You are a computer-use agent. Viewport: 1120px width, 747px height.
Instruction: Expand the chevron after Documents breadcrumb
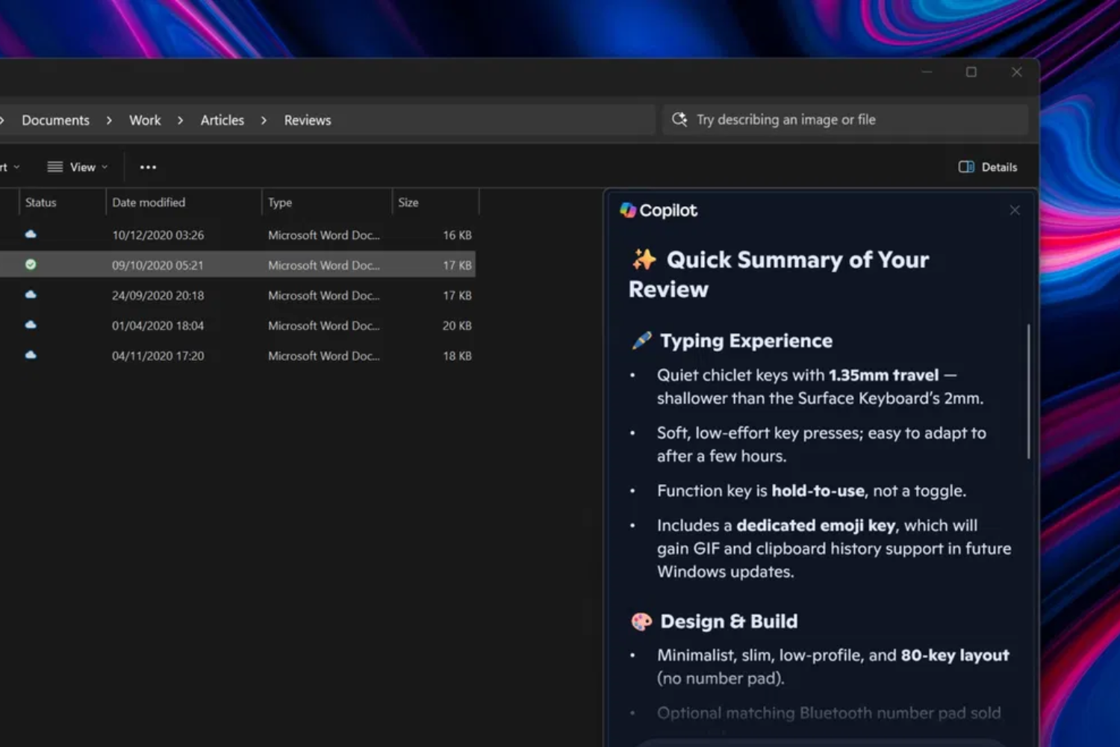click(x=109, y=120)
